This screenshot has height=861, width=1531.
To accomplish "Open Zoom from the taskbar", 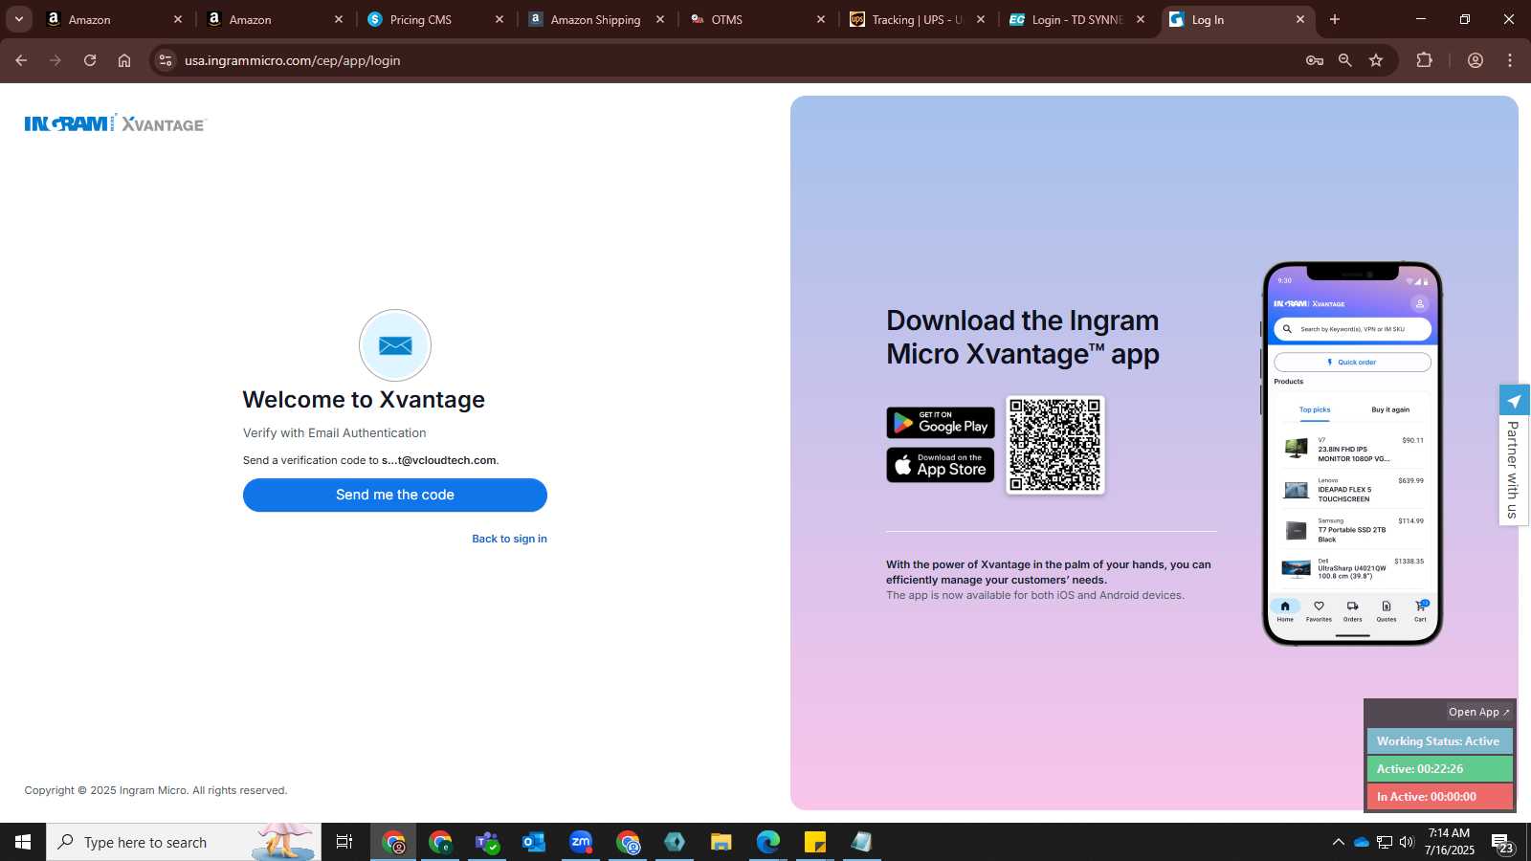I will coord(581,842).
